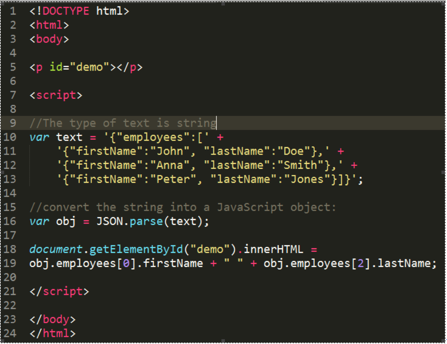Click the document keyword on line 18
The image size is (447, 344).
pos(56,249)
